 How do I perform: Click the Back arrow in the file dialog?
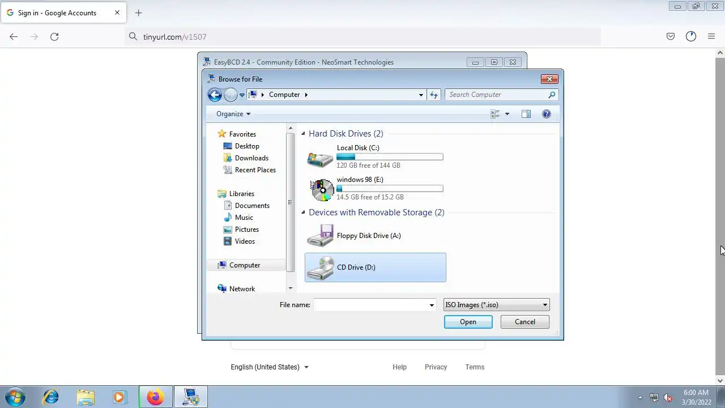point(215,95)
